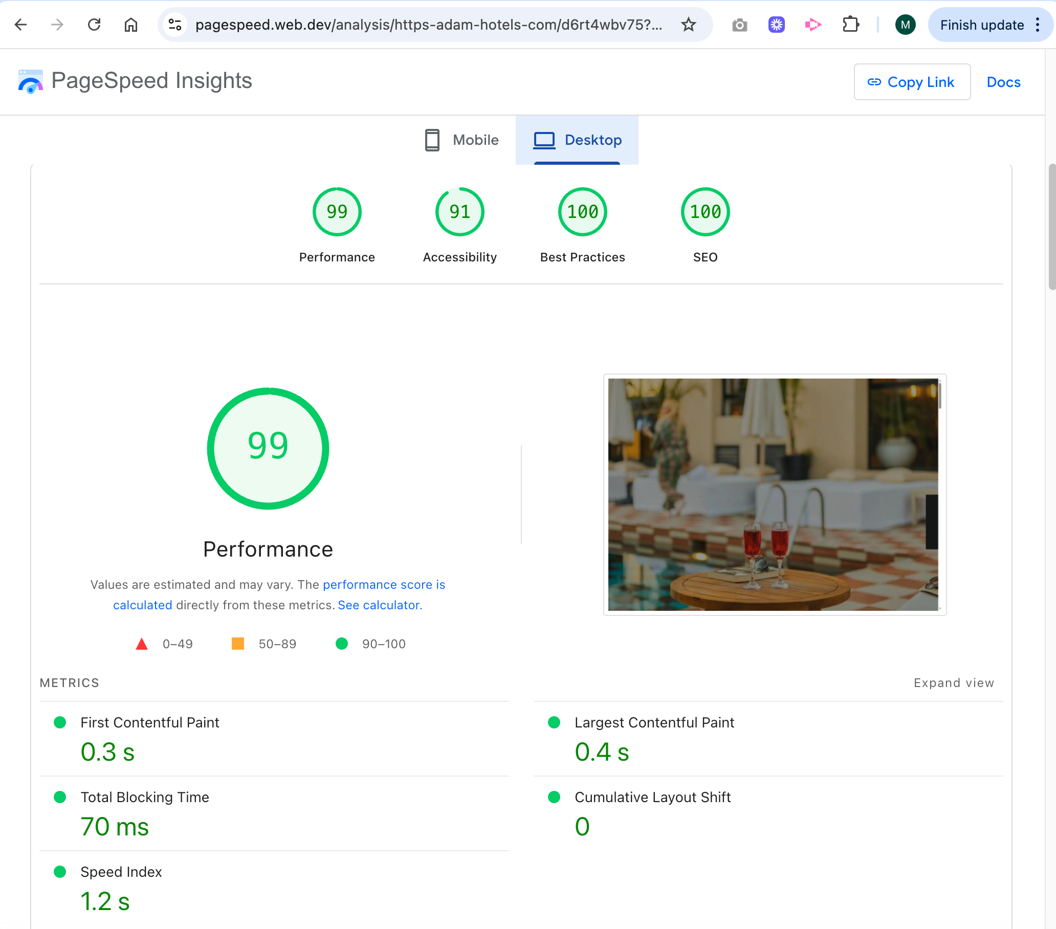Click the camera screenshot extension icon

click(x=739, y=25)
